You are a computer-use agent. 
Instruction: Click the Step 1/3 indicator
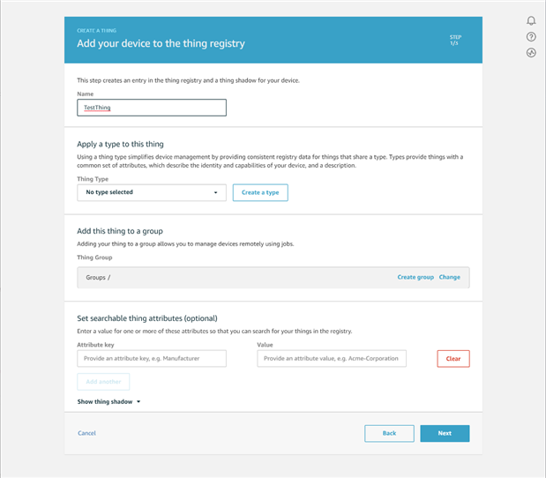pos(454,40)
